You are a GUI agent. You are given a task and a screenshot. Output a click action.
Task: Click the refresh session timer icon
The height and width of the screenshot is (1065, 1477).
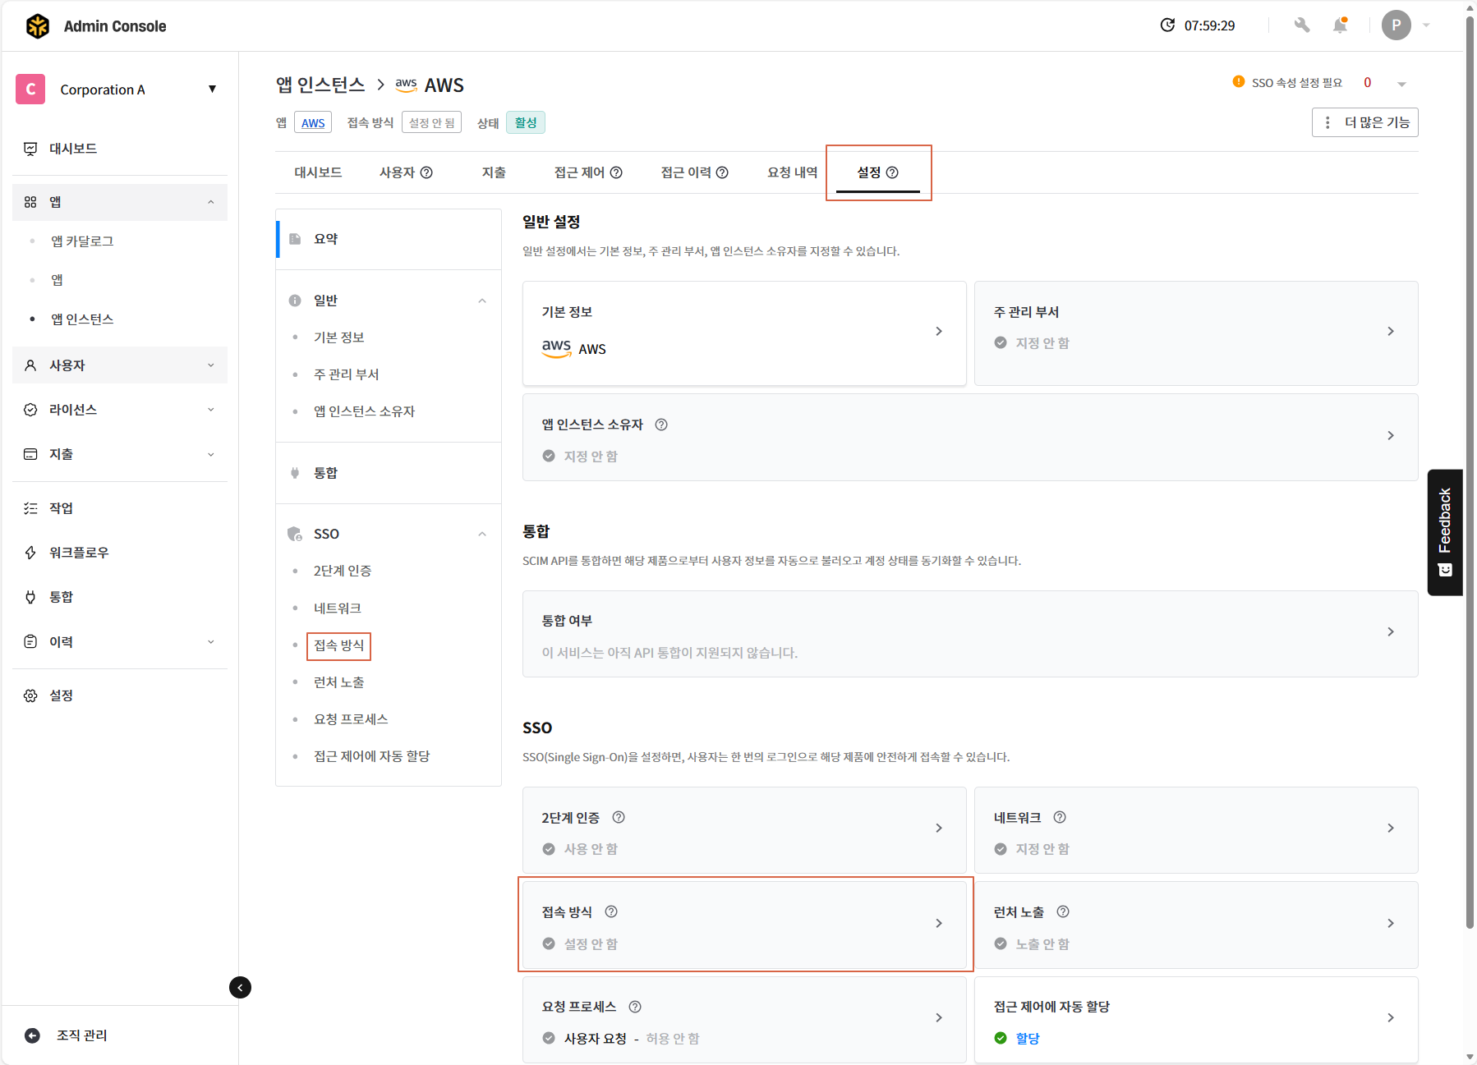1166,25
